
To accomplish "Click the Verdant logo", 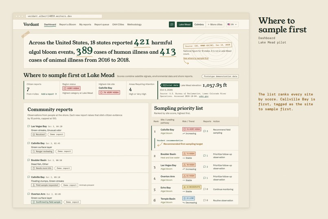I will coord(31,24).
